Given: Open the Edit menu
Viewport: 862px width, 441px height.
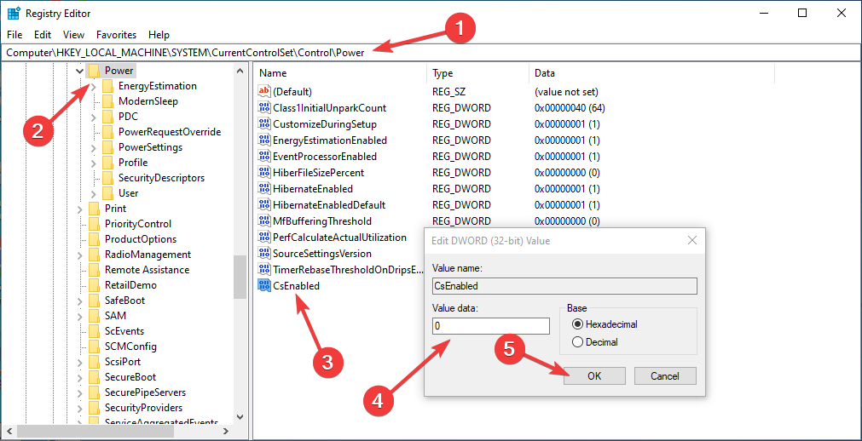Looking at the screenshot, I should coord(43,35).
